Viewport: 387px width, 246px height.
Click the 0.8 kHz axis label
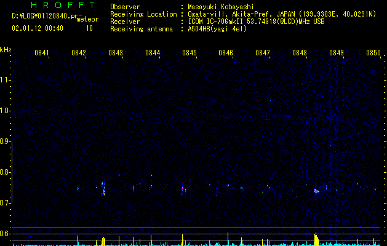[5, 172]
